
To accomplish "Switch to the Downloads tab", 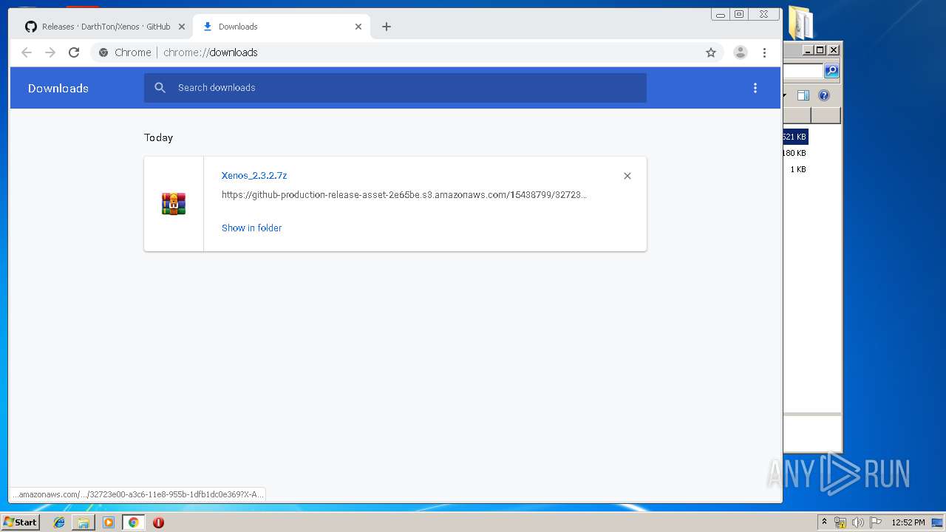I will coord(281,27).
